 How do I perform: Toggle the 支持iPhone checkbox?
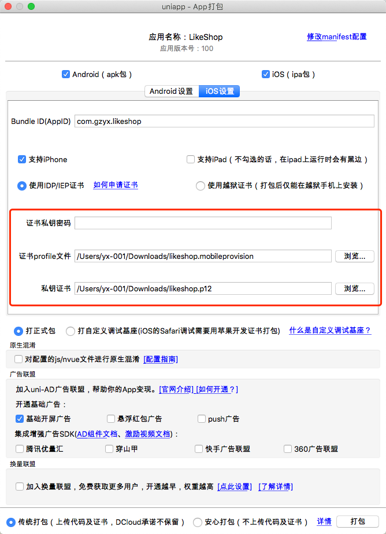[22, 159]
